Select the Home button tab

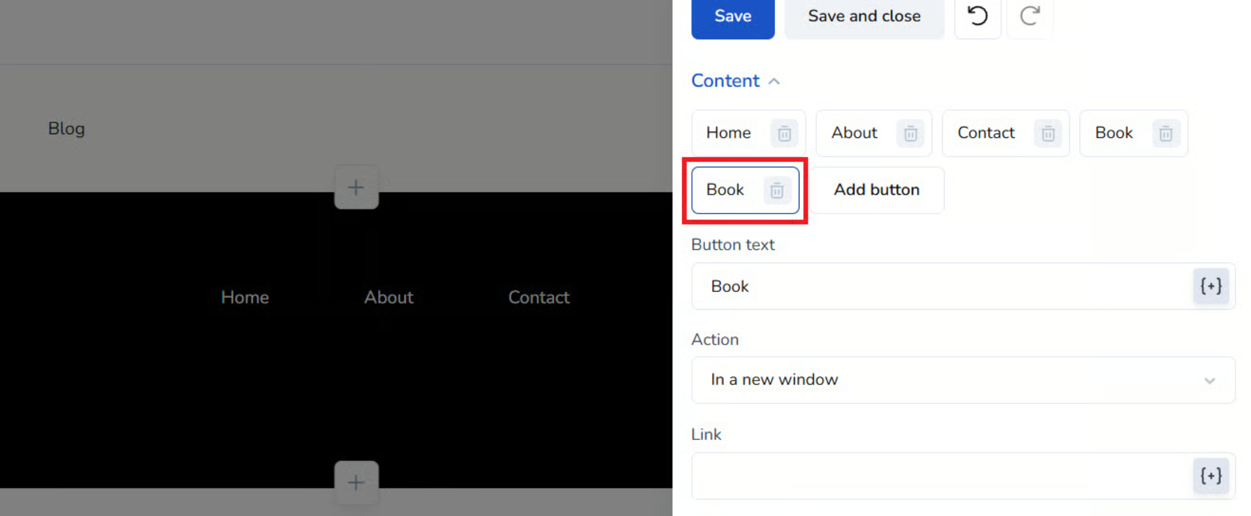coord(728,133)
